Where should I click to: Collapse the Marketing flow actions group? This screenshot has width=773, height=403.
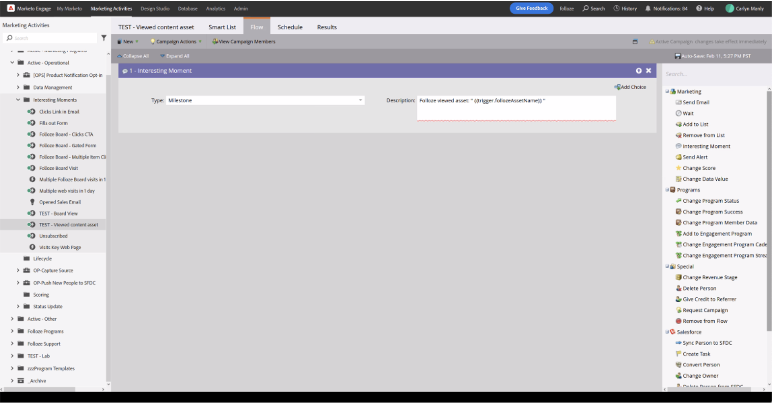click(667, 91)
